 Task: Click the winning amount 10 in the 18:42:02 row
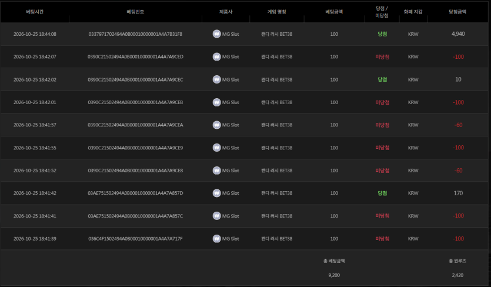pos(458,79)
